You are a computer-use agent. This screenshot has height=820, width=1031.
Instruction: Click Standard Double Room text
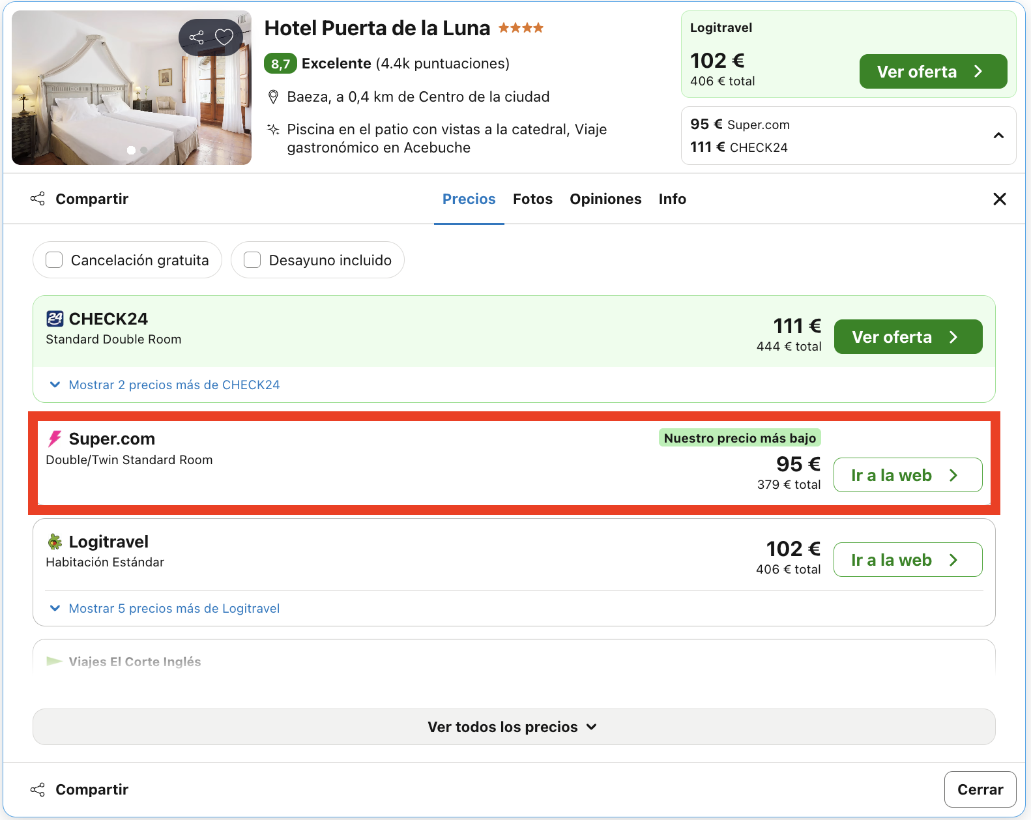click(113, 340)
